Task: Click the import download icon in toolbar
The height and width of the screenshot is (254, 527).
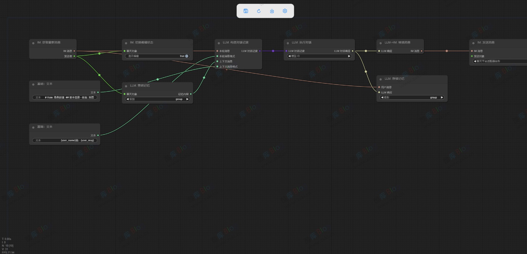Action: coord(272,11)
